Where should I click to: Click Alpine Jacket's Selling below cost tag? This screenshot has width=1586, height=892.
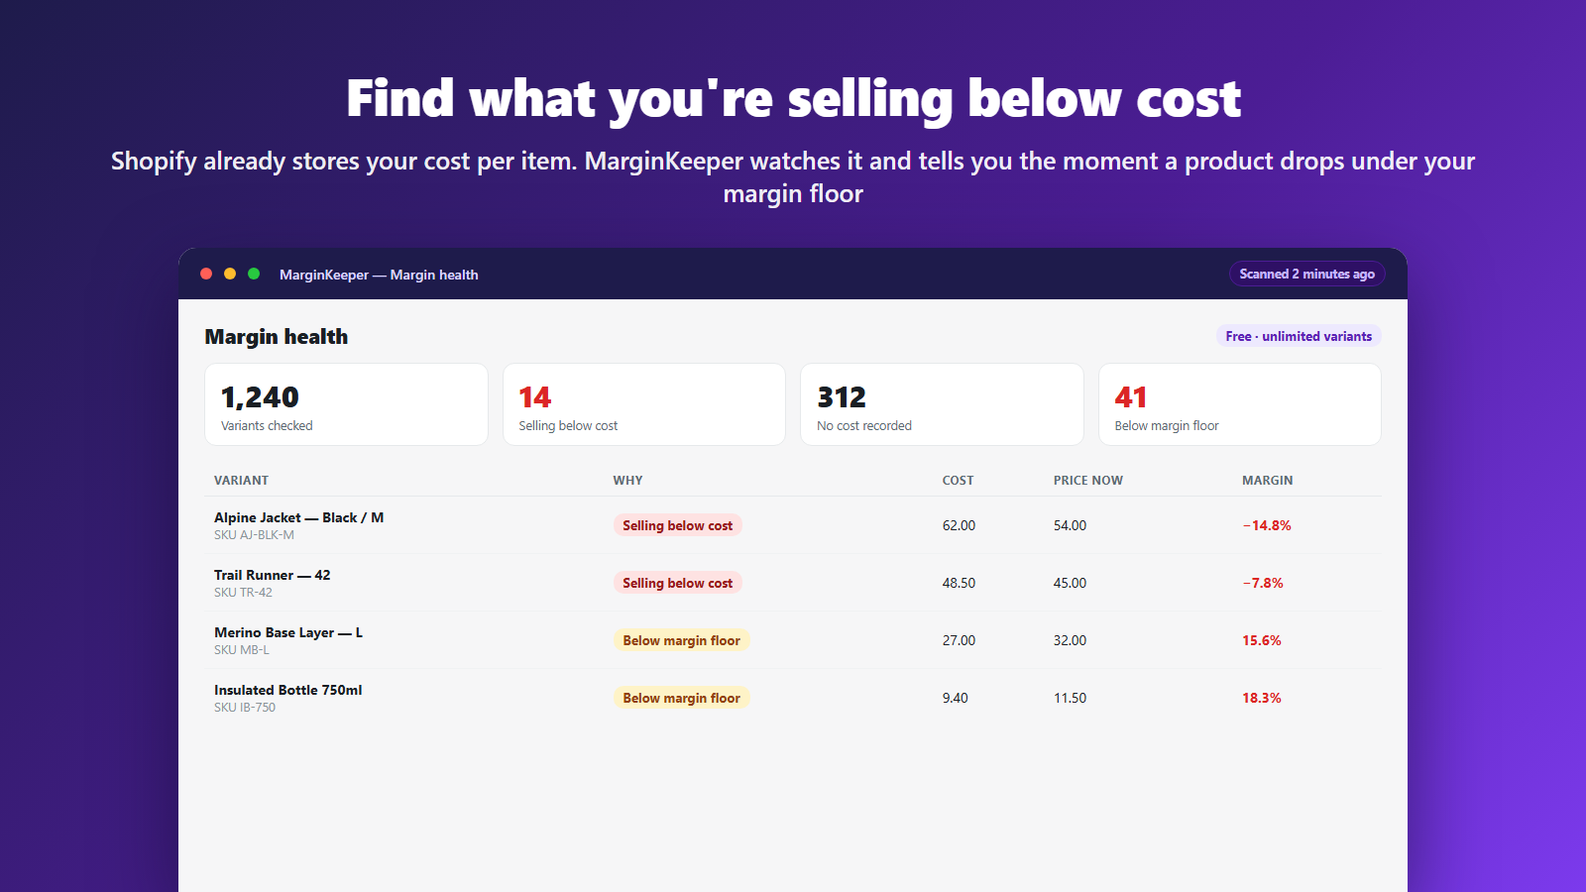point(678,525)
